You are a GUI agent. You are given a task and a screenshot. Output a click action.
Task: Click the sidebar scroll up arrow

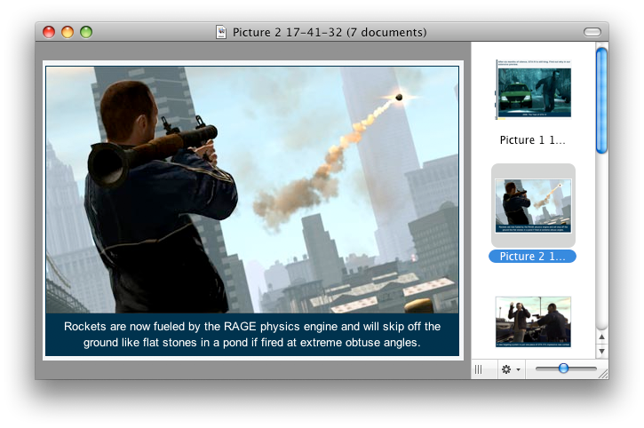click(601, 337)
